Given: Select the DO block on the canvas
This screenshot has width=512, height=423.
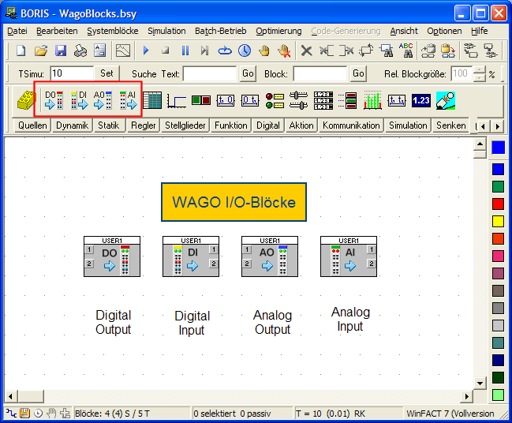Looking at the screenshot, I should tap(112, 256).
